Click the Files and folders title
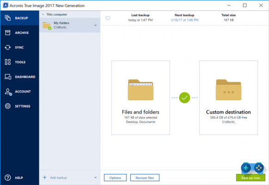Viewport: 269px width, 185px height. point(141,112)
